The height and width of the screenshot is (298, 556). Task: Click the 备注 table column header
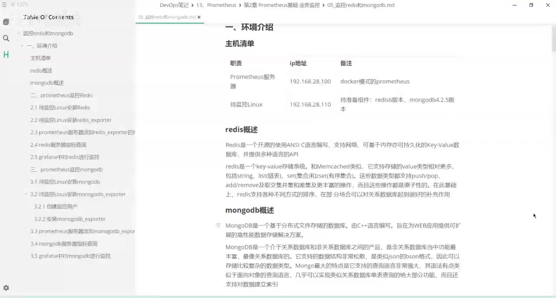346,63
